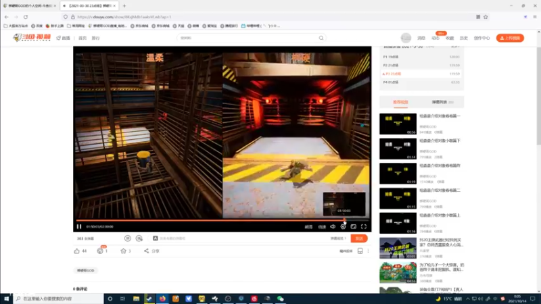The width and height of the screenshot is (541, 304).
Task: Open the 弹幕礼仪 etiquette link
Action: click(x=338, y=238)
